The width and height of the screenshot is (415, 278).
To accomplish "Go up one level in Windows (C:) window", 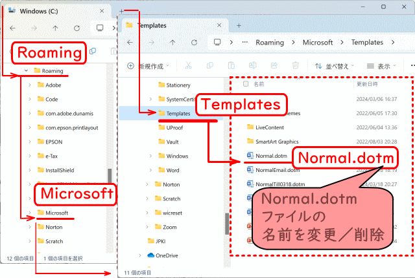I will click(x=55, y=28).
